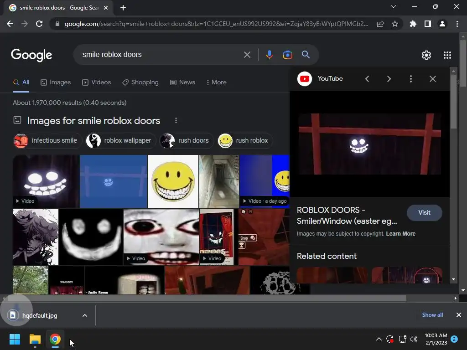Close the YouTube image preview panel
The width and height of the screenshot is (467, 350).
[433, 79]
